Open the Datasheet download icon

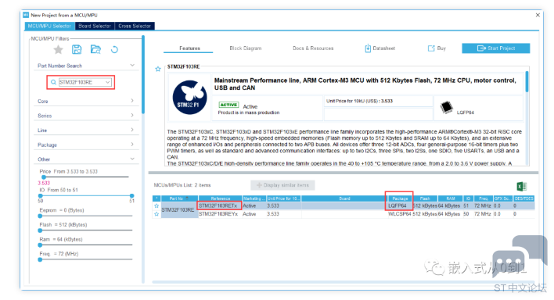(x=368, y=48)
